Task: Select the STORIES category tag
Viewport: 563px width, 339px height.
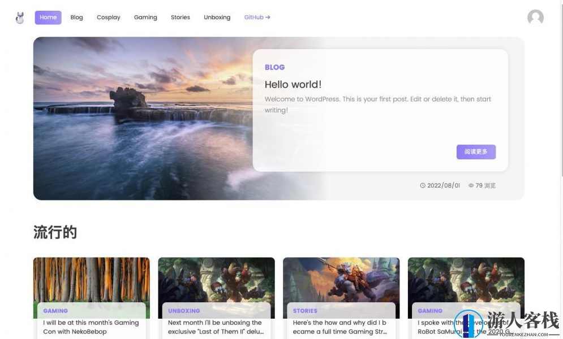Action: pos(305,311)
